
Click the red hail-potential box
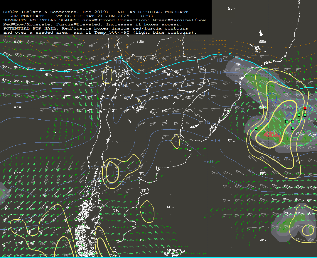[x=305, y=108]
